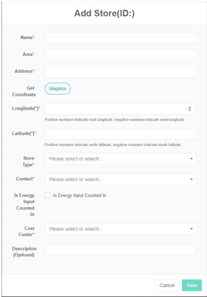Select the Latitude input field
Viewport: 207px width, 297px height.
[x=121, y=134]
